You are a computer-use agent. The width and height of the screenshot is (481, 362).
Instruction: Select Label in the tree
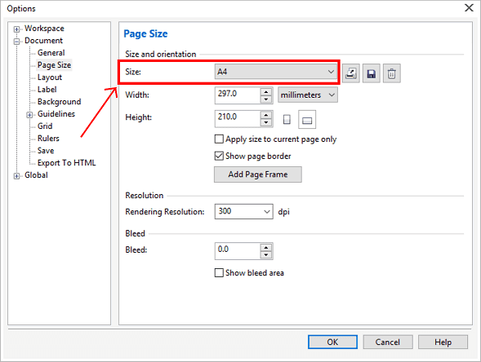[x=47, y=90]
